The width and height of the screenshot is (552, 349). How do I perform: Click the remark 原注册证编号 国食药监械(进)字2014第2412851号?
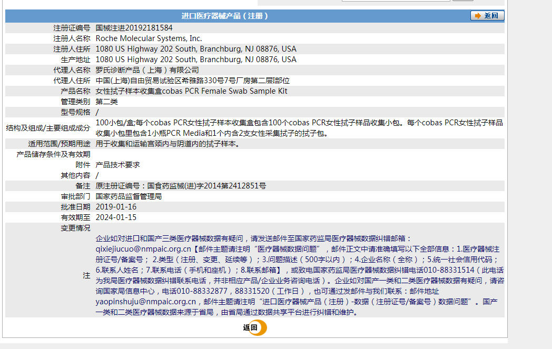click(x=181, y=186)
